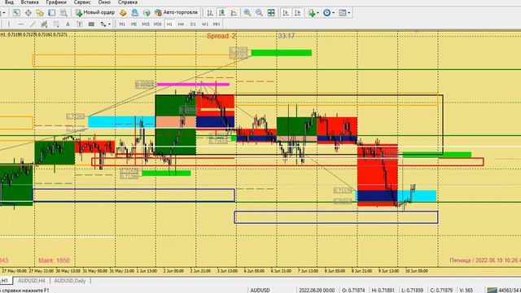Click the O: 0.71874 open price

pos(353,290)
